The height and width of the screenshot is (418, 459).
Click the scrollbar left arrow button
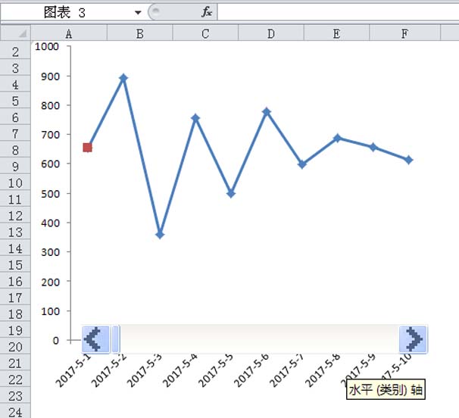[x=94, y=338]
